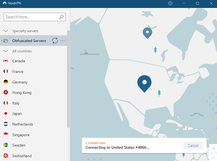Close the NordVPN window

coord(211,3)
